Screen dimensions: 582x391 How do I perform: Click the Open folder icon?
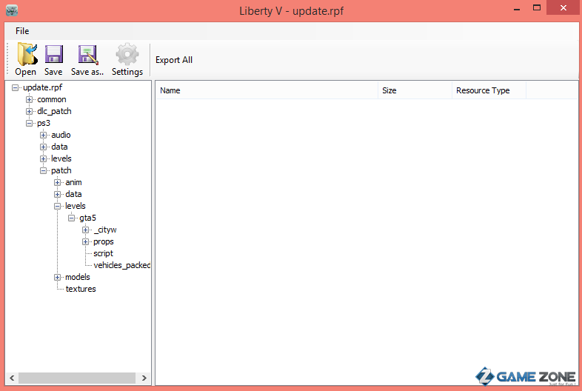coord(27,54)
